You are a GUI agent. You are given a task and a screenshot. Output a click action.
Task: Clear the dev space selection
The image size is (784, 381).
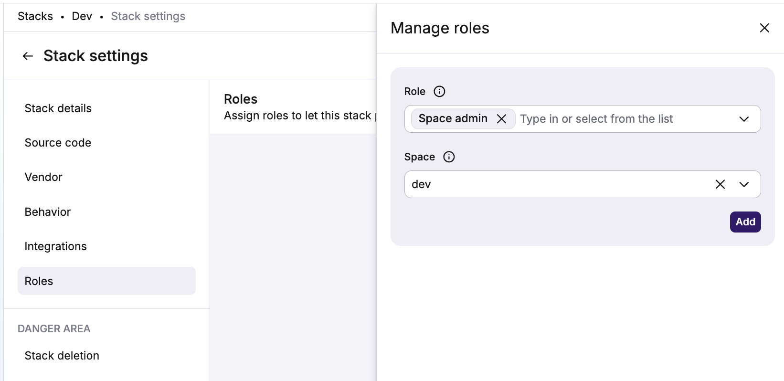coord(720,184)
